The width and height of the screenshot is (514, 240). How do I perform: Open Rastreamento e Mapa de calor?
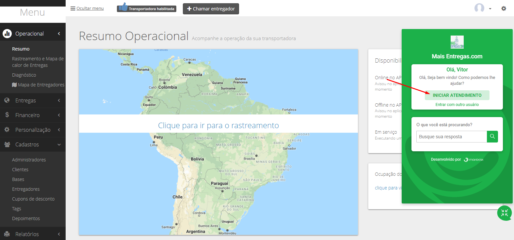pyautogui.click(x=38, y=62)
